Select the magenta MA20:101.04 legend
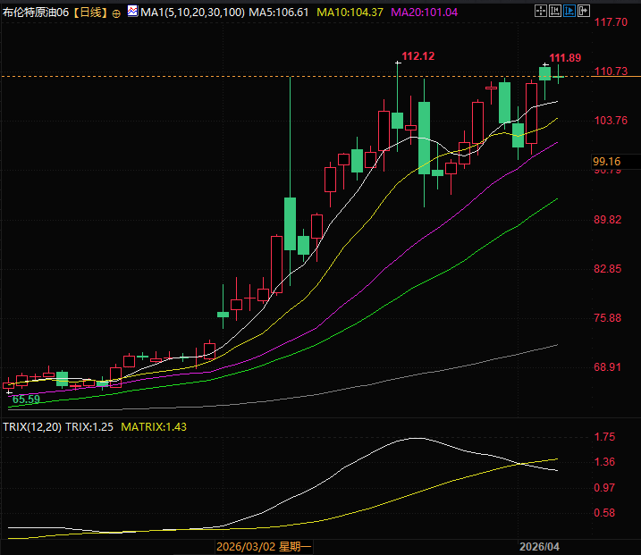 426,13
